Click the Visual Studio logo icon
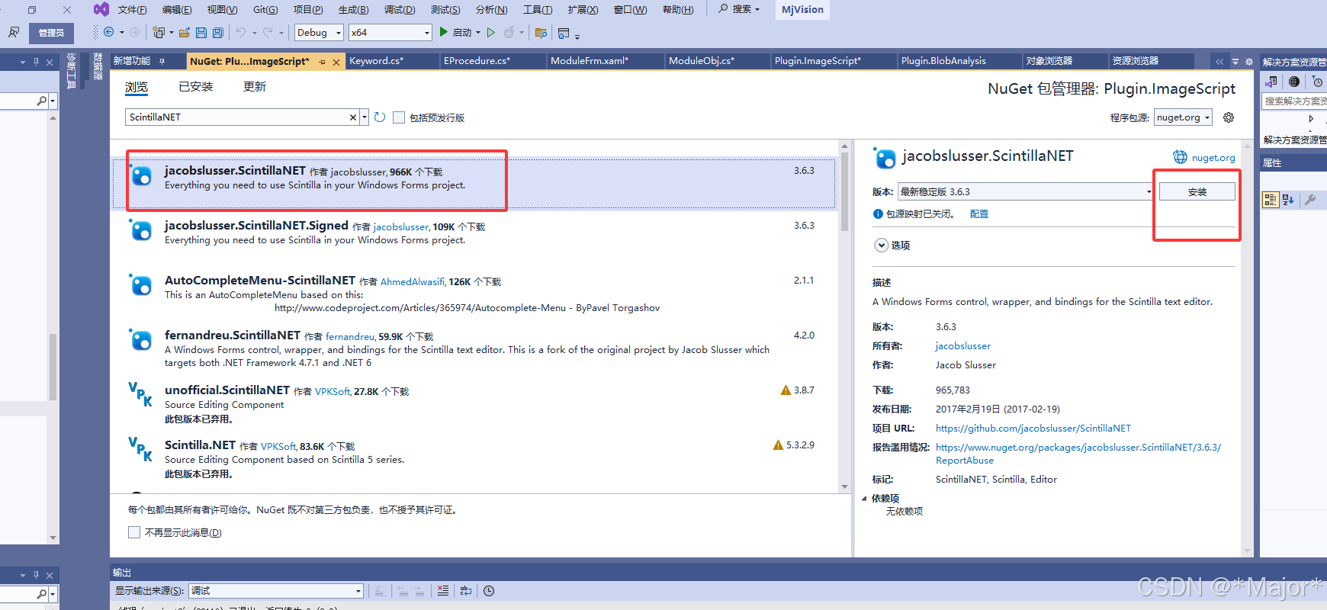The image size is (1327, 610). [x=101, y=9]
